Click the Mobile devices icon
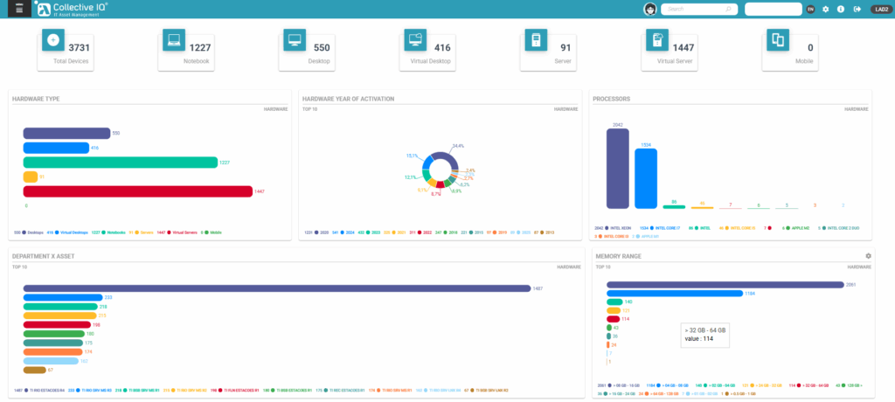Screen dimensions: 895x402 (777, 40)
